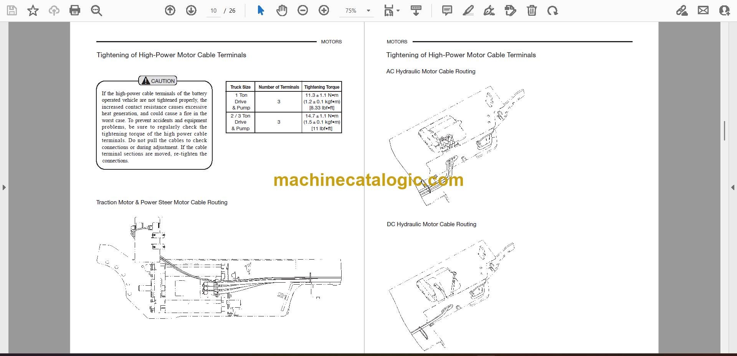Open the fill and sign pen icon
Screen dimensions: 737x356
click(x=682, y=10)
